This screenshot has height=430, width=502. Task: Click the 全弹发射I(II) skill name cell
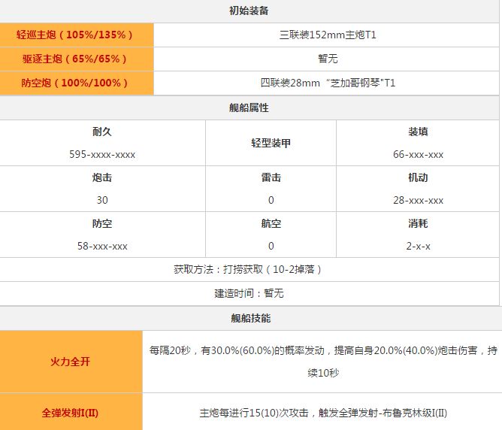[x=71, y=413]
